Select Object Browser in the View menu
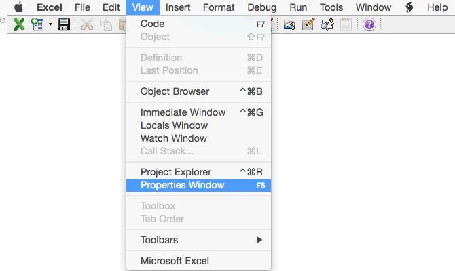This screenshot has height=271, width=455. pyautogui.click(x=199, y=91)
